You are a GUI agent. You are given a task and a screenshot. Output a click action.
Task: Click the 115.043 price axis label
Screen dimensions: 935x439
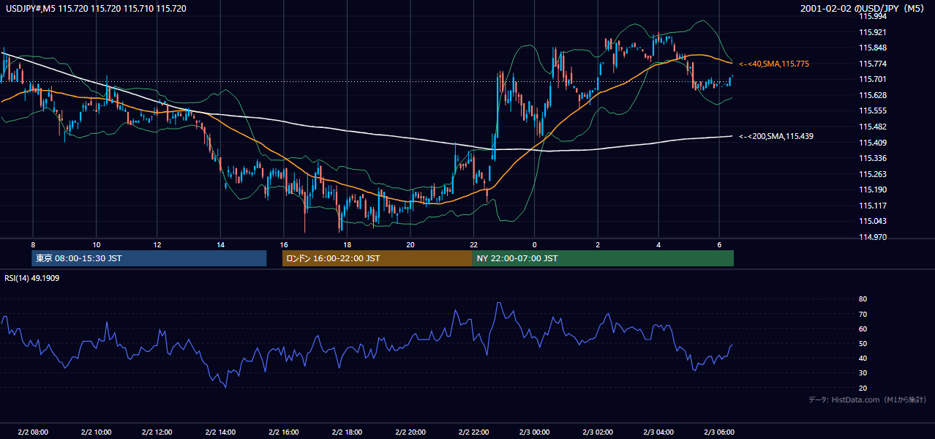(x=872, y=221)
